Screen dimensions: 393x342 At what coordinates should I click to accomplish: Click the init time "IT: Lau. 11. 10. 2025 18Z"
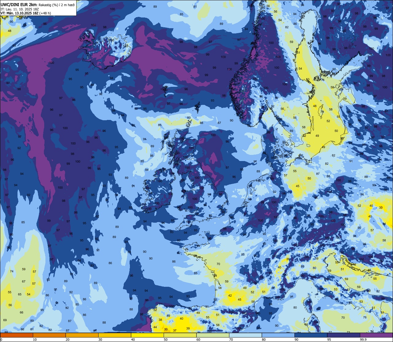(x=20, y=9)
